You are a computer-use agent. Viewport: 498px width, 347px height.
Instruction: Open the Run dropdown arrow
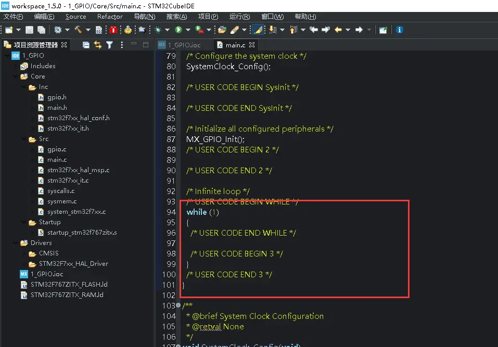188,30
